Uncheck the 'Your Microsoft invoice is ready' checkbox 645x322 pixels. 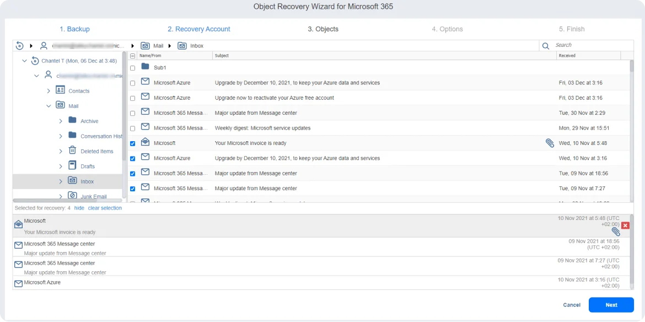click(x=132, y=143)
